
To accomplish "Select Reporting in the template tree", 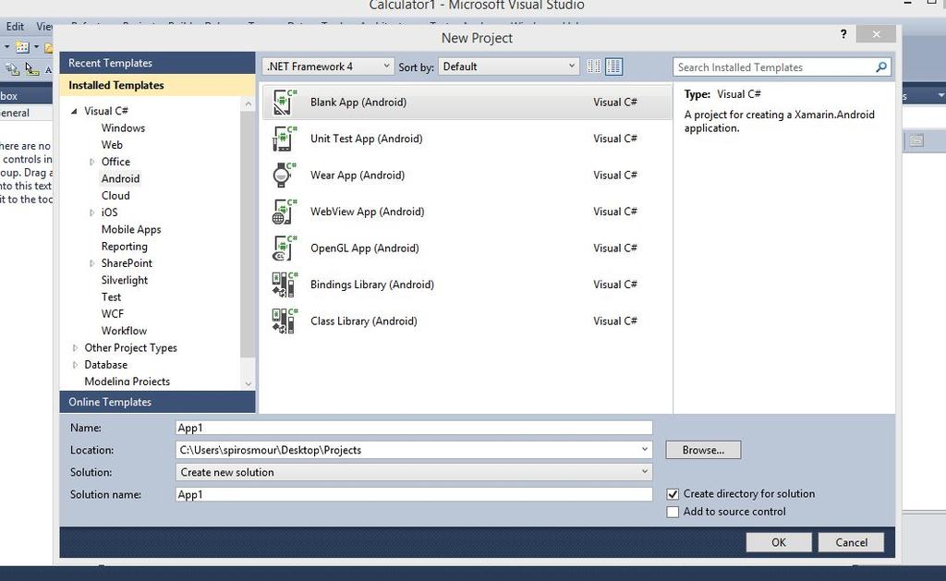I will 125,246.
